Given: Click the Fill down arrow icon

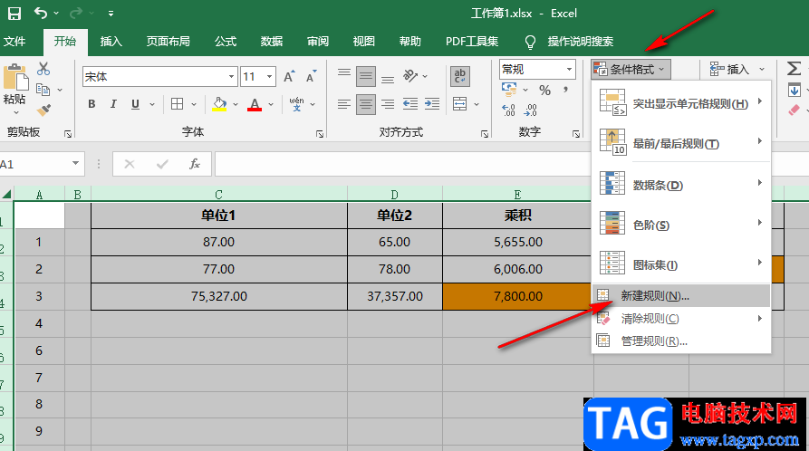Looking at the screenshot, I should click(x=794, y=91).
